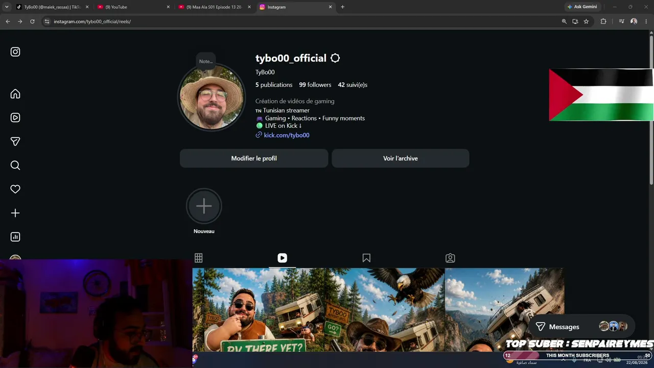
Task: View site information icon in address bar
Action: tap(47, 21)
